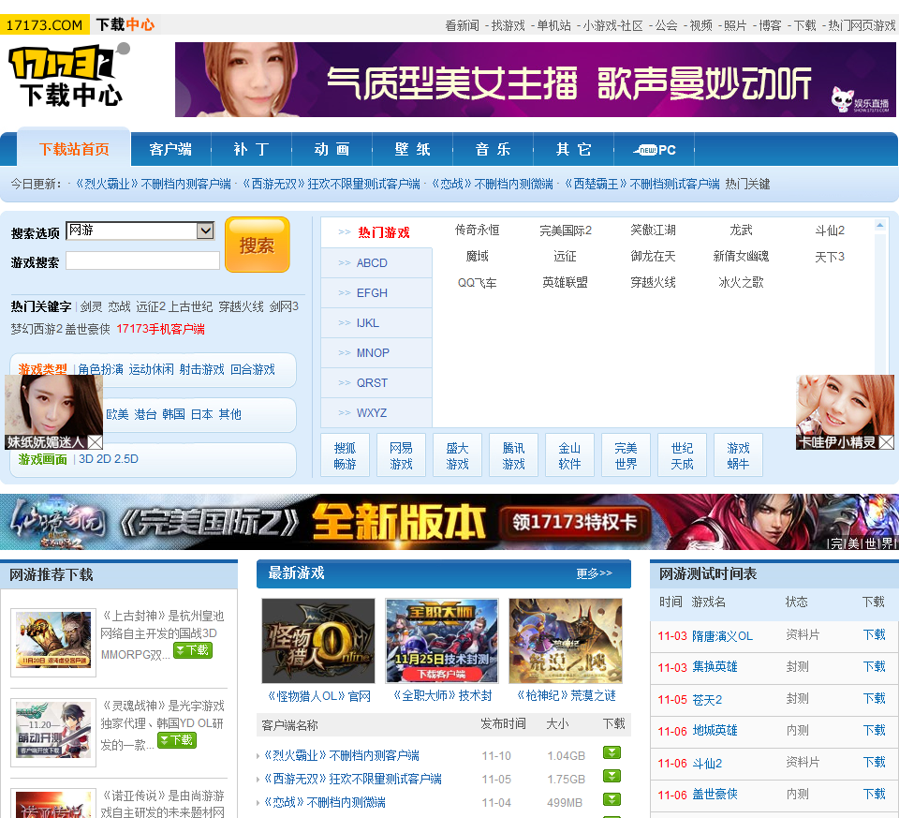This screenshot has width=899, height=818.
Task: Select the QRST letter filter
Action: pos(376,382)
